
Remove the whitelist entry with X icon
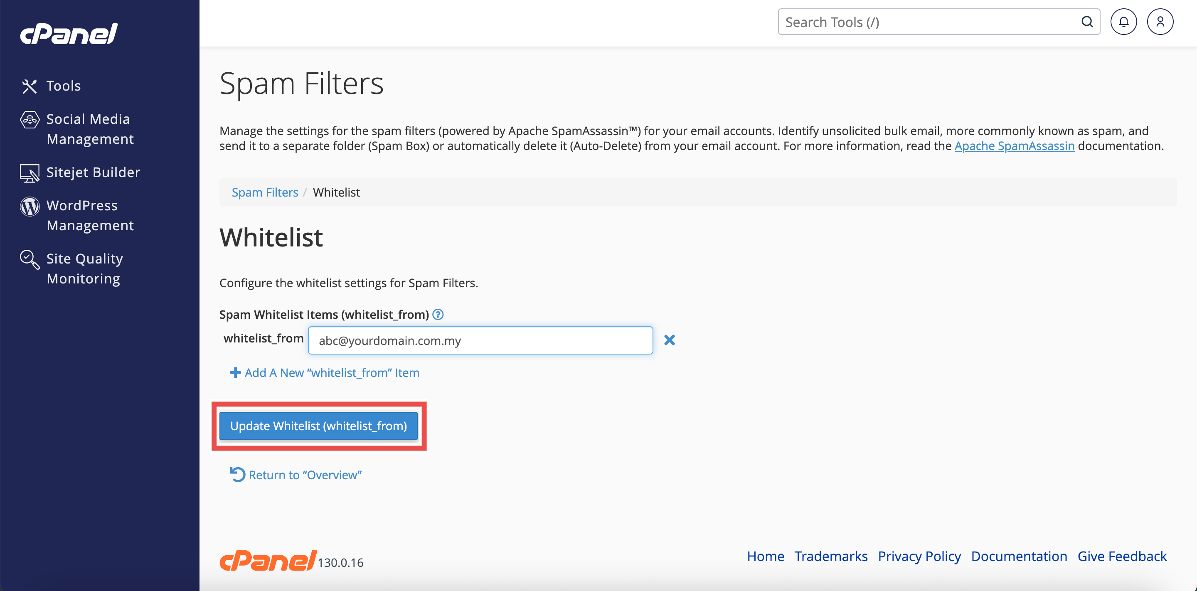[669, 340]
